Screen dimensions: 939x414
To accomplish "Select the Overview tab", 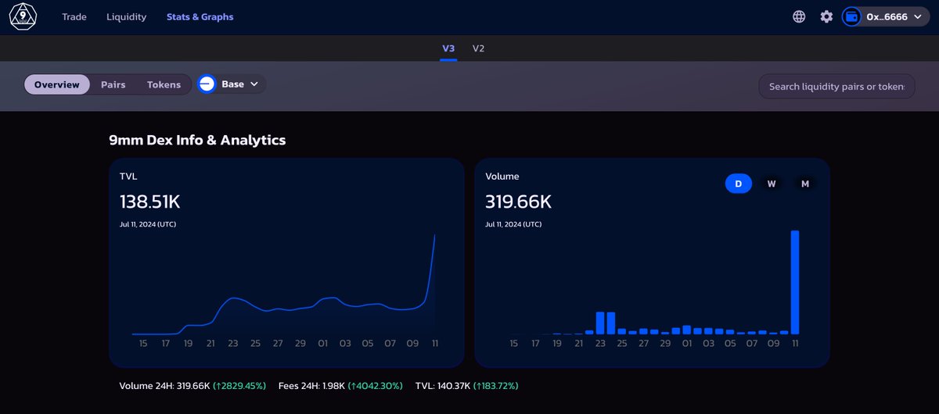I will [x=57, y=84].
